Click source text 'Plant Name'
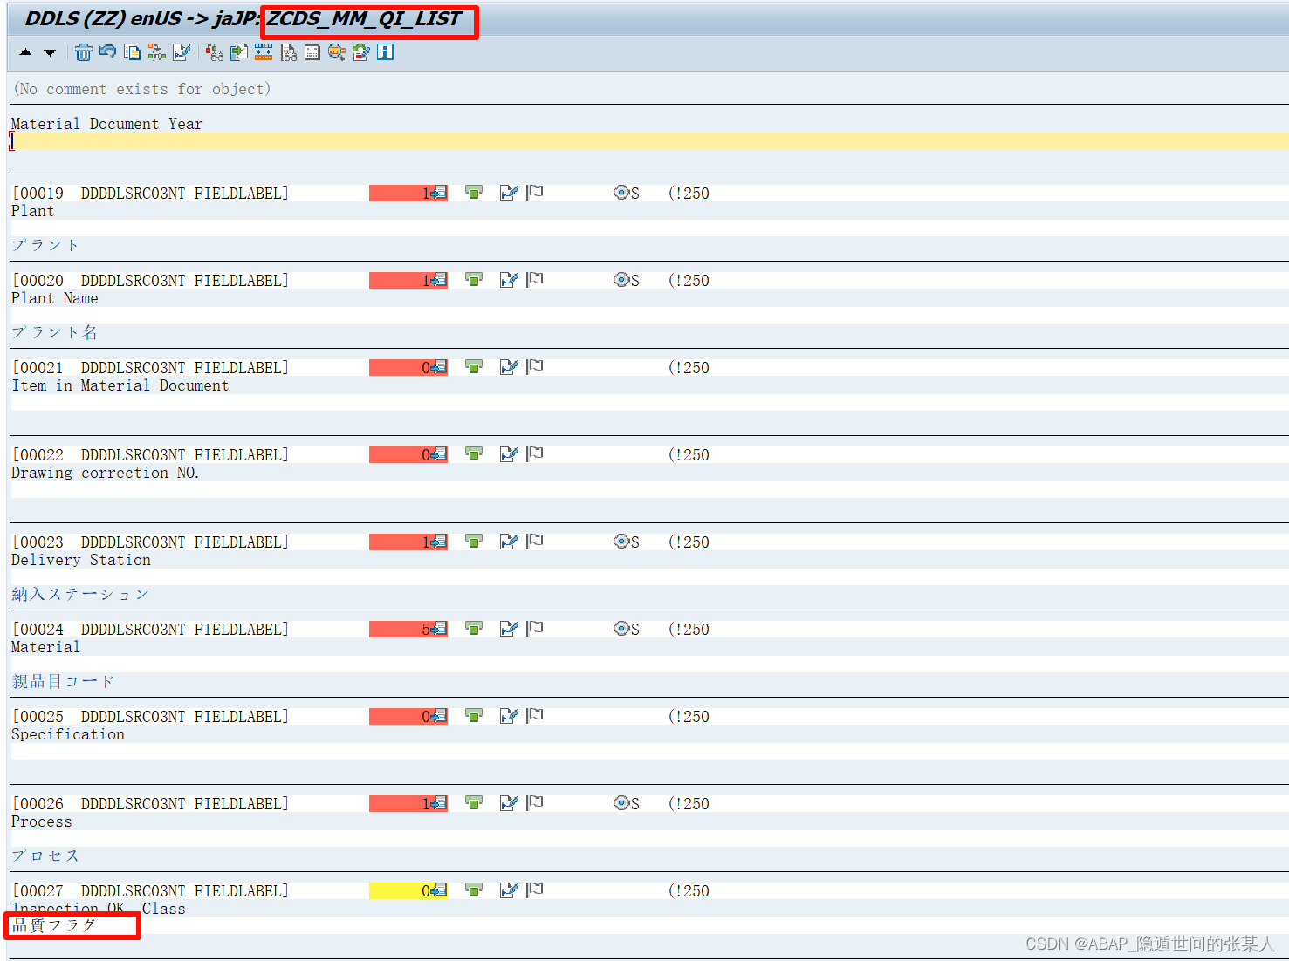 coord(55,298)
